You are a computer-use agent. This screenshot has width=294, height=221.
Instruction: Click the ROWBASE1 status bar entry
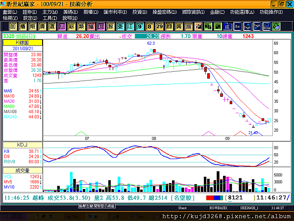[219, 208]
